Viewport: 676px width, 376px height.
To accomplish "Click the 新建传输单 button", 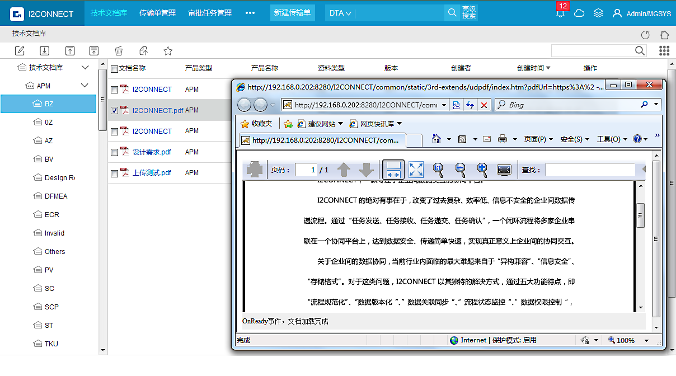I will 293,13.
